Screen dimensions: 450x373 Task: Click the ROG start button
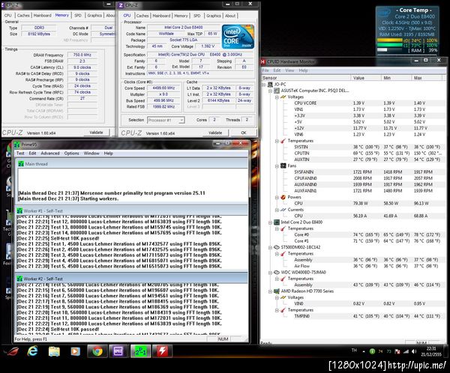tap(11, 351)
